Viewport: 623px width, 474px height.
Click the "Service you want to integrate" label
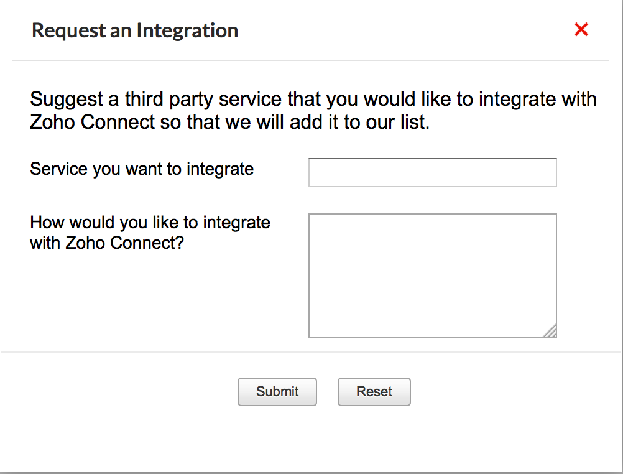click(x=142, y=169)
